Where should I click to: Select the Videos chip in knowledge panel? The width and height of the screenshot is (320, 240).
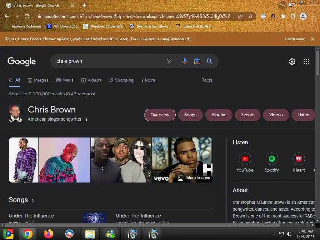[x=276, y=115]
